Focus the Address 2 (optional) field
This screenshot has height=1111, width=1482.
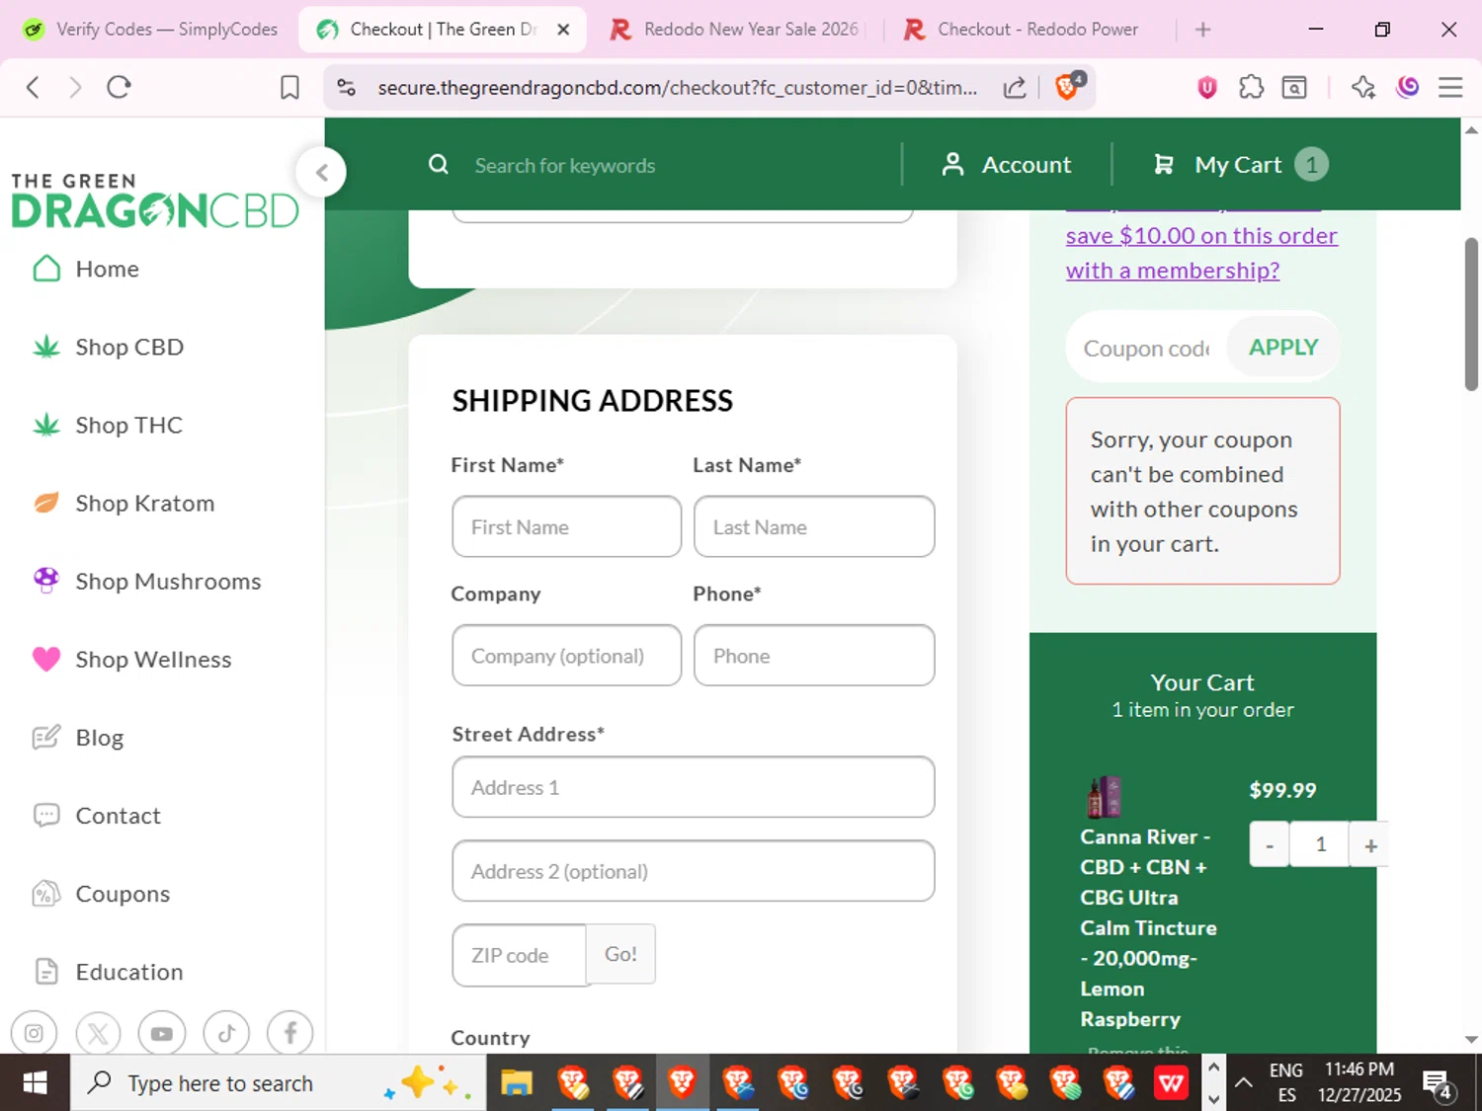pyautogui.click(x=694, y=871)
